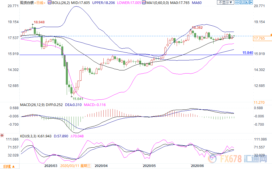Click the MACD(26,12,9) indicator title

pyautogui.click(x=32, y=105)
